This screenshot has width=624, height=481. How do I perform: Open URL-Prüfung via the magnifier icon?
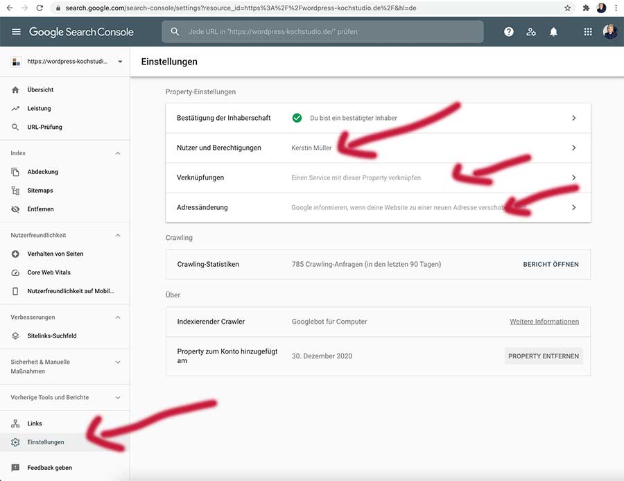(15, 127)
